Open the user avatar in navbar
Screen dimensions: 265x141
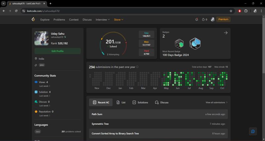(x=212, y=20)
